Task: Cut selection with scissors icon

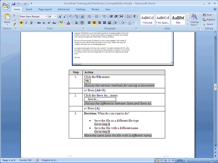Action: click(14, 15)
